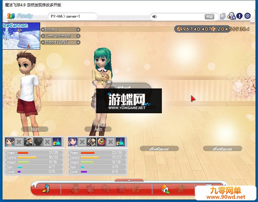Increase Holes with right arrow

click(78, 30)
